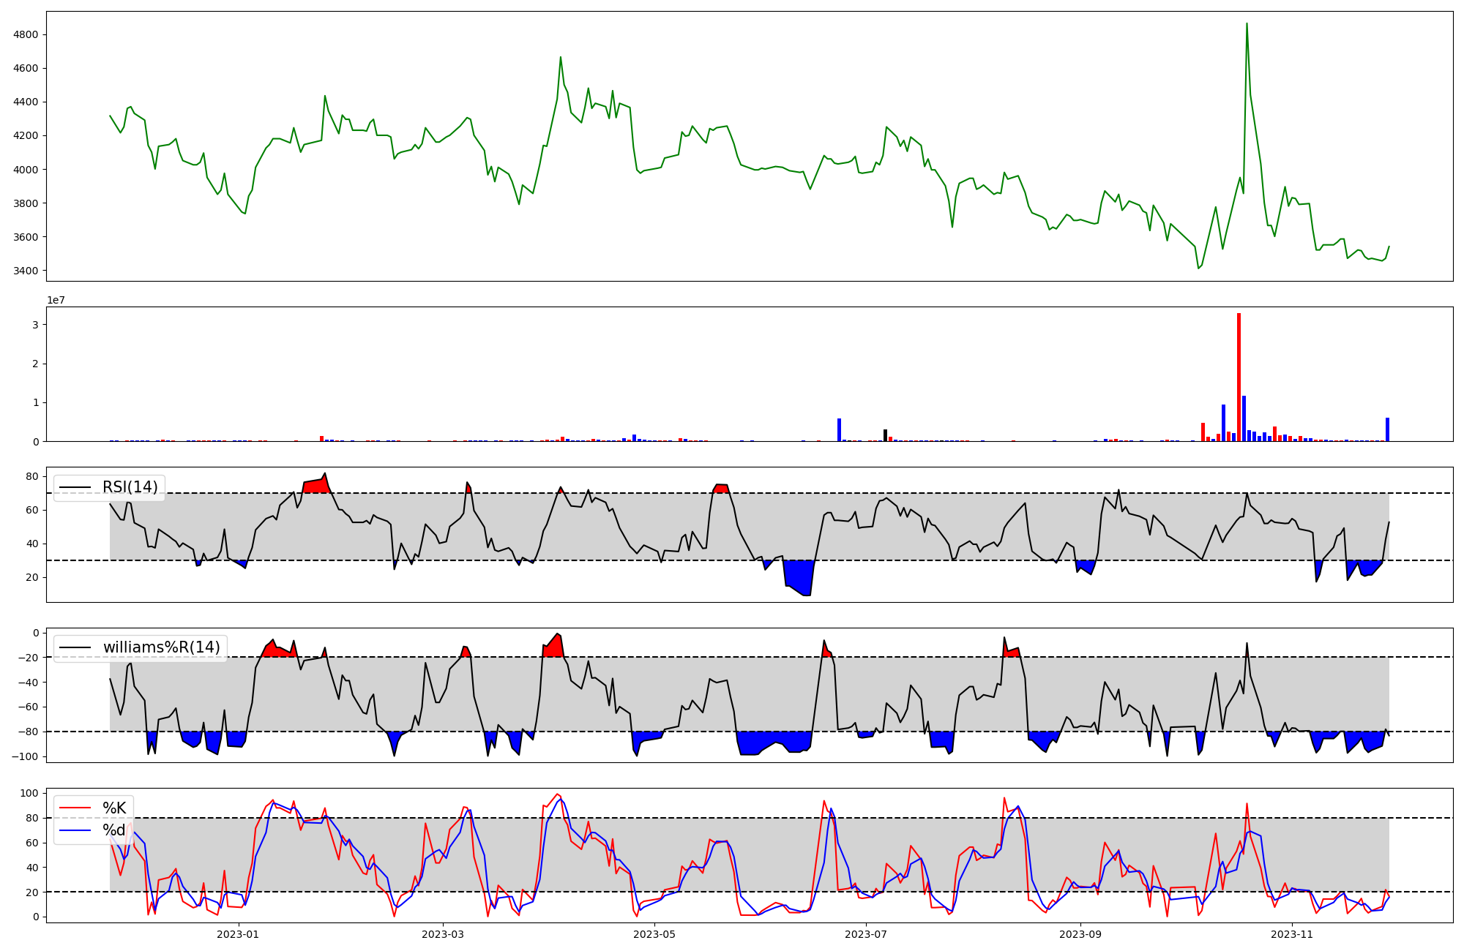Click the %d legend entry

[x=114, y=830]
